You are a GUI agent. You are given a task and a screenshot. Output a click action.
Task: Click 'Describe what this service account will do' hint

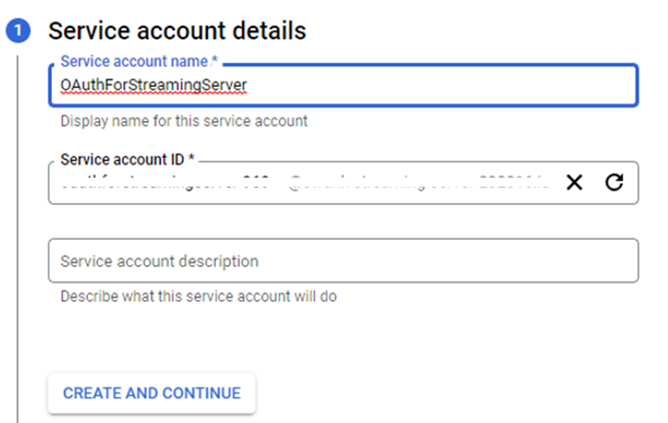pyautogui.click(x=198, y=297)
